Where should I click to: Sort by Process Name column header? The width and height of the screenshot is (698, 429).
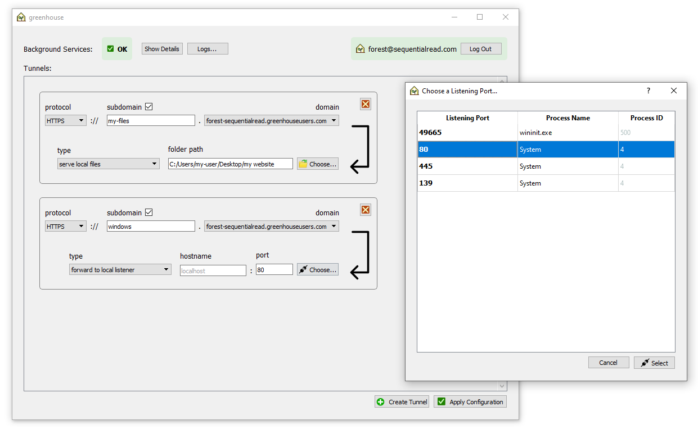568,118
